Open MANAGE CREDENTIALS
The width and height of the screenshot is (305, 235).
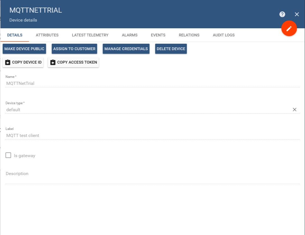click(x=126, y=49)
